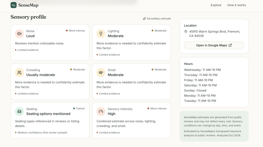
Task: Click the SenseMap brand name
Action: [x=28, y=5]
